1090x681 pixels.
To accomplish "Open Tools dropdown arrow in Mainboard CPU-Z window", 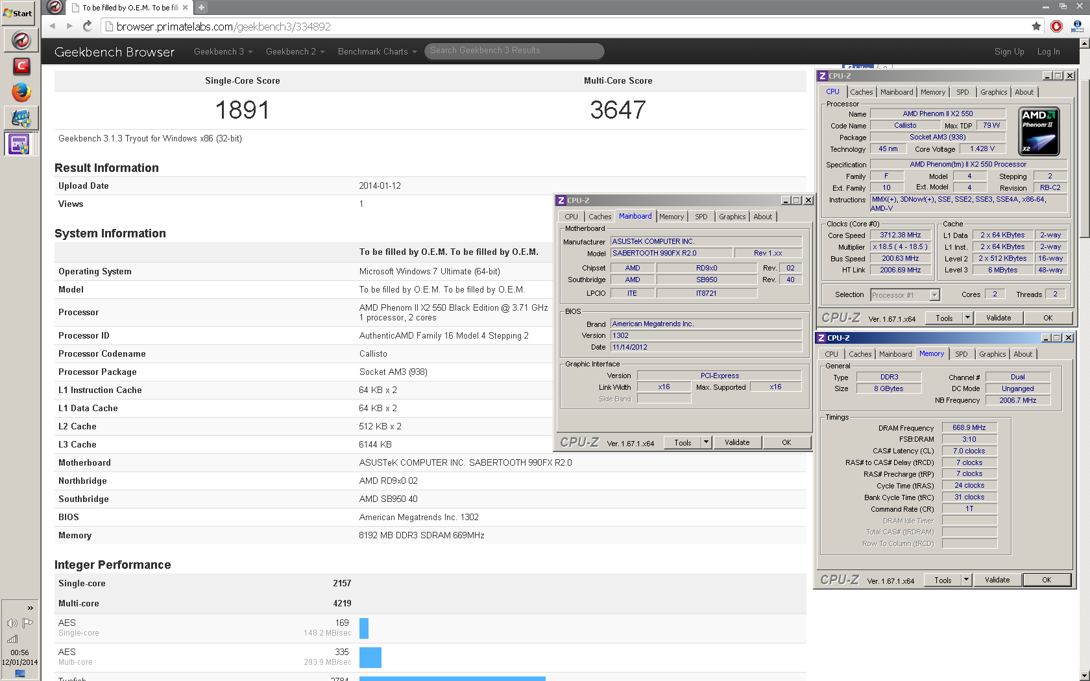I will [707, 442].
